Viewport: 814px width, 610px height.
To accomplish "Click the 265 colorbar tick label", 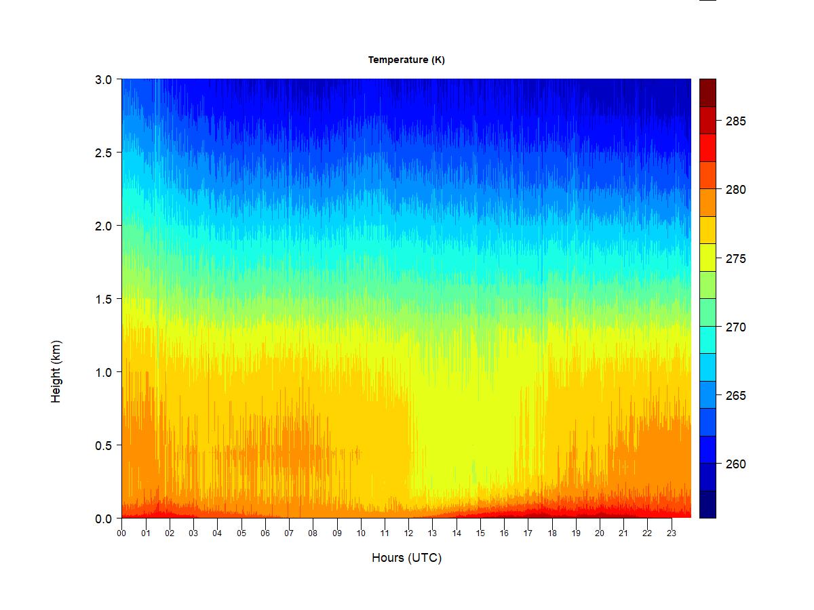I will pyautogui.click(x=736, y=396).
